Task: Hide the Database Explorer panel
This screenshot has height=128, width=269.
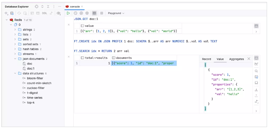Action: tap(60, 7)
